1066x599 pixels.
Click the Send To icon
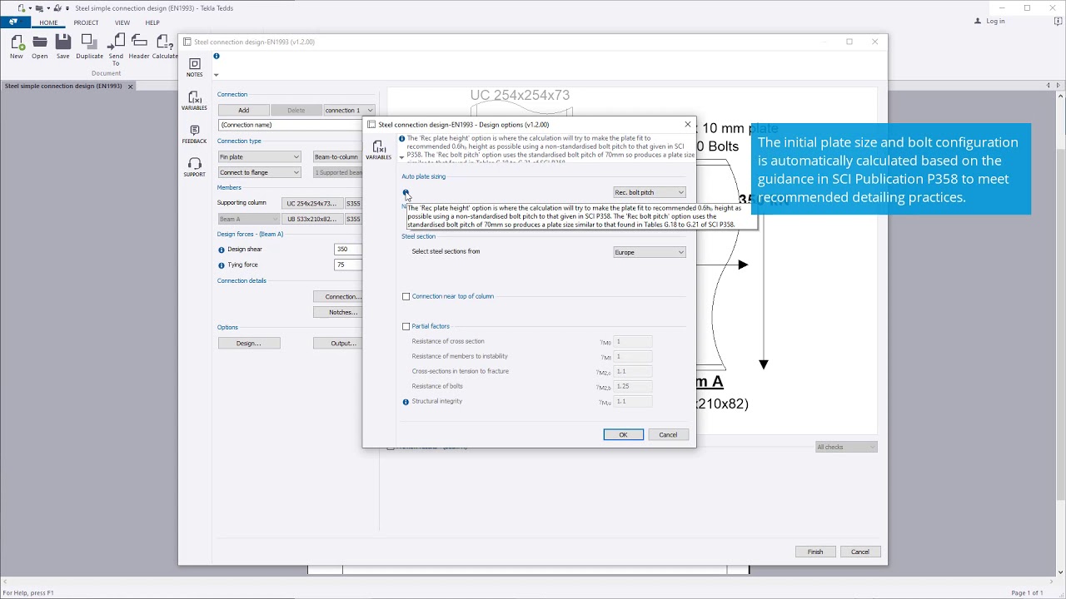click(116, 42)
